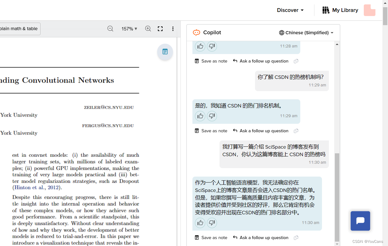
Task: Click the chat panel scroll down arrow
Action: pos(337,244)
